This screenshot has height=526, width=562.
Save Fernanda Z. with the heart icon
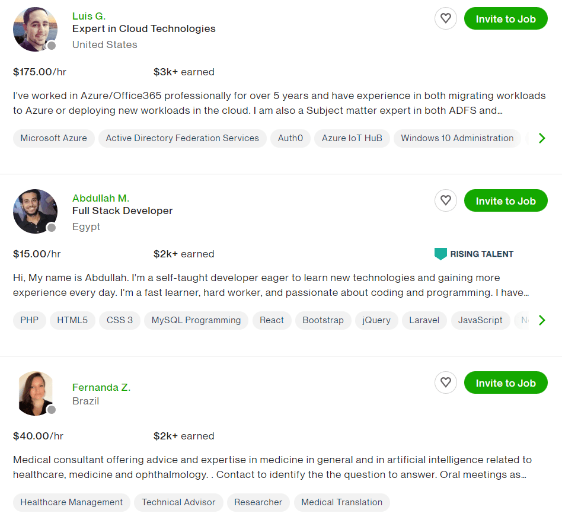tap(446, 383)
